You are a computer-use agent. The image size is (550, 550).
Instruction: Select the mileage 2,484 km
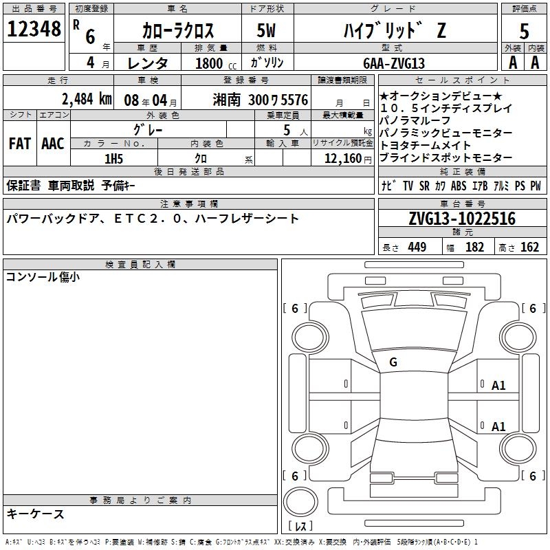pos(87,99)
